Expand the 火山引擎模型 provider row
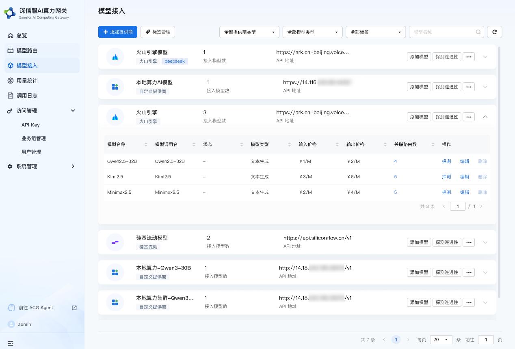This screenshot has height=349, width=515. click(x=485, y=57)
